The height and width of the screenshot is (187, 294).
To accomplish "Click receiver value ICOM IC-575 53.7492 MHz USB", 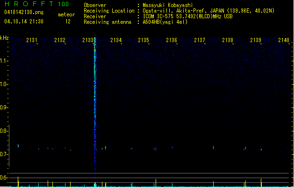I will pos(188,16).
